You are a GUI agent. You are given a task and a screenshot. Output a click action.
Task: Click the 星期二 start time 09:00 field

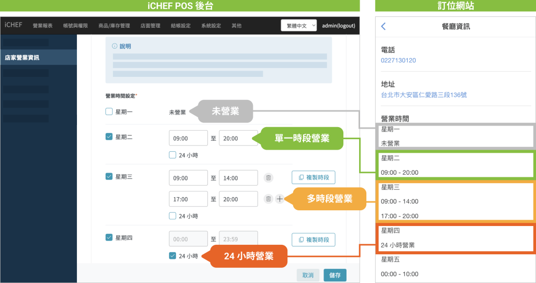click(x=188, y=139)
